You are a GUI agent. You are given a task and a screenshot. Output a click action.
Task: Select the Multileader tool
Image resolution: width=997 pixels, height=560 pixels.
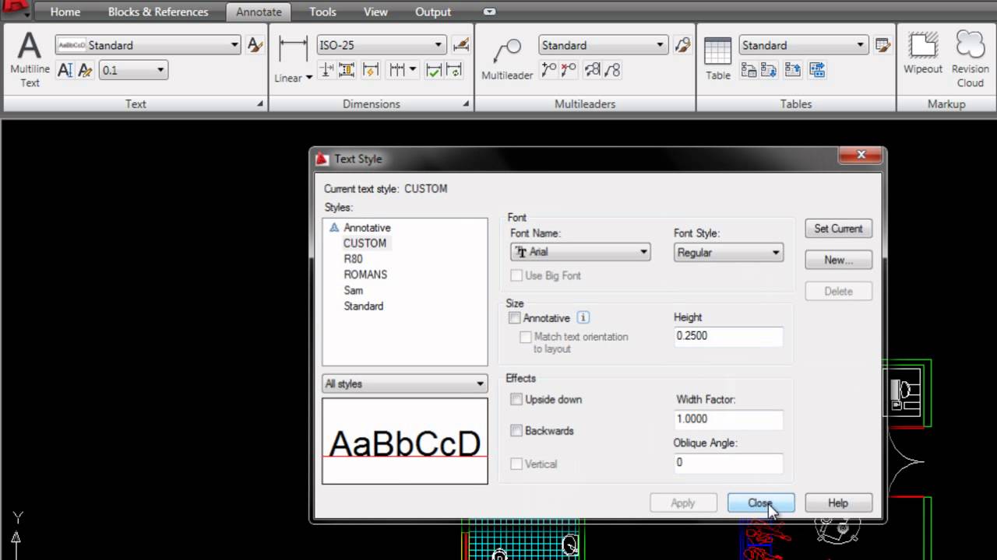[x=507, y=59]
